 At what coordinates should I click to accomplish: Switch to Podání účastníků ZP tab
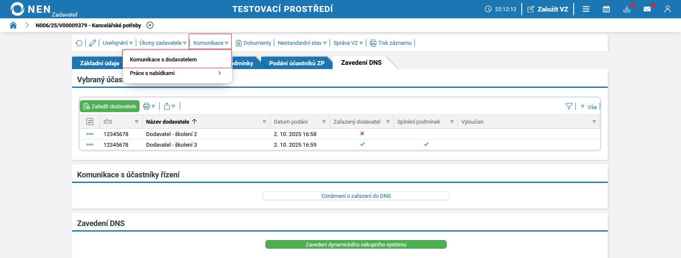(x=297, y=63)
